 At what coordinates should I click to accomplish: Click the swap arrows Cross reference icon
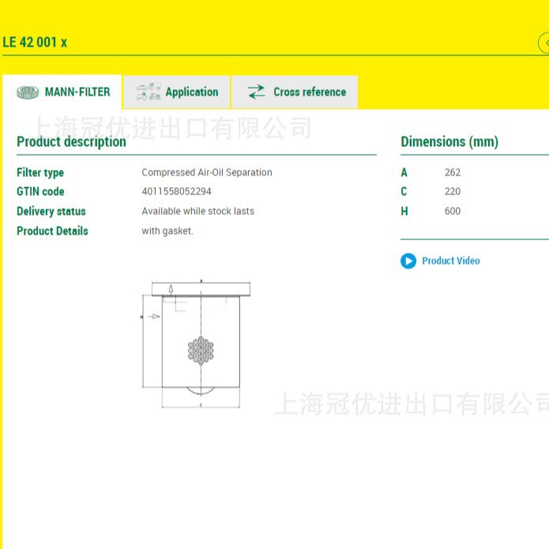pyautogui.click(x=256, y=92)
